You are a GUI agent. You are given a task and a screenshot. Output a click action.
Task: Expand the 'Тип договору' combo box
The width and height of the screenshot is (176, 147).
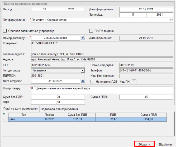pyautogui.click(x=82, y=71)
